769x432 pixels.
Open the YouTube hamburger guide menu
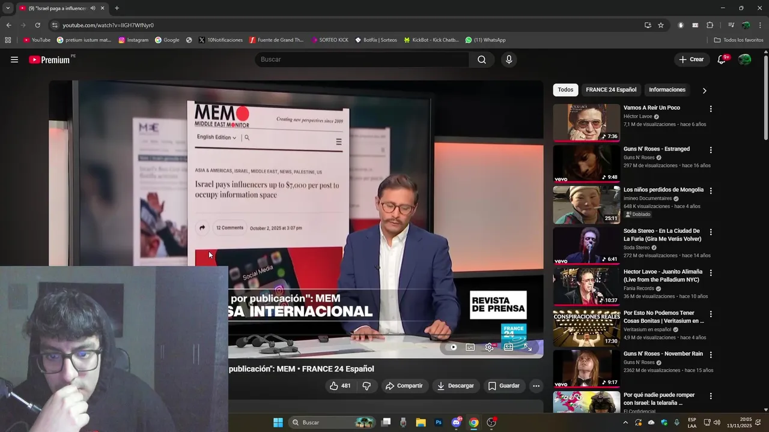pos(14,59)
